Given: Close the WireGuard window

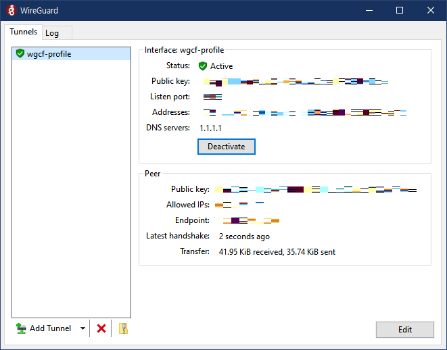Looking at the screenshot, I should [431, 11].
